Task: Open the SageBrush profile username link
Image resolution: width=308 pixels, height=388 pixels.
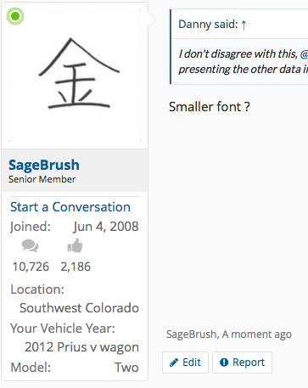Action: click(44, 165)
